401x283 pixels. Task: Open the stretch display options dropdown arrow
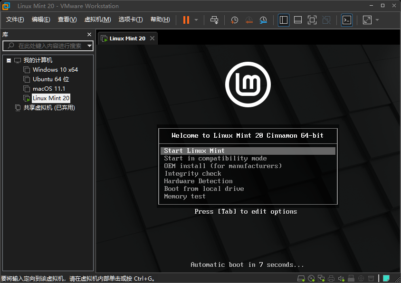point(377,20)
